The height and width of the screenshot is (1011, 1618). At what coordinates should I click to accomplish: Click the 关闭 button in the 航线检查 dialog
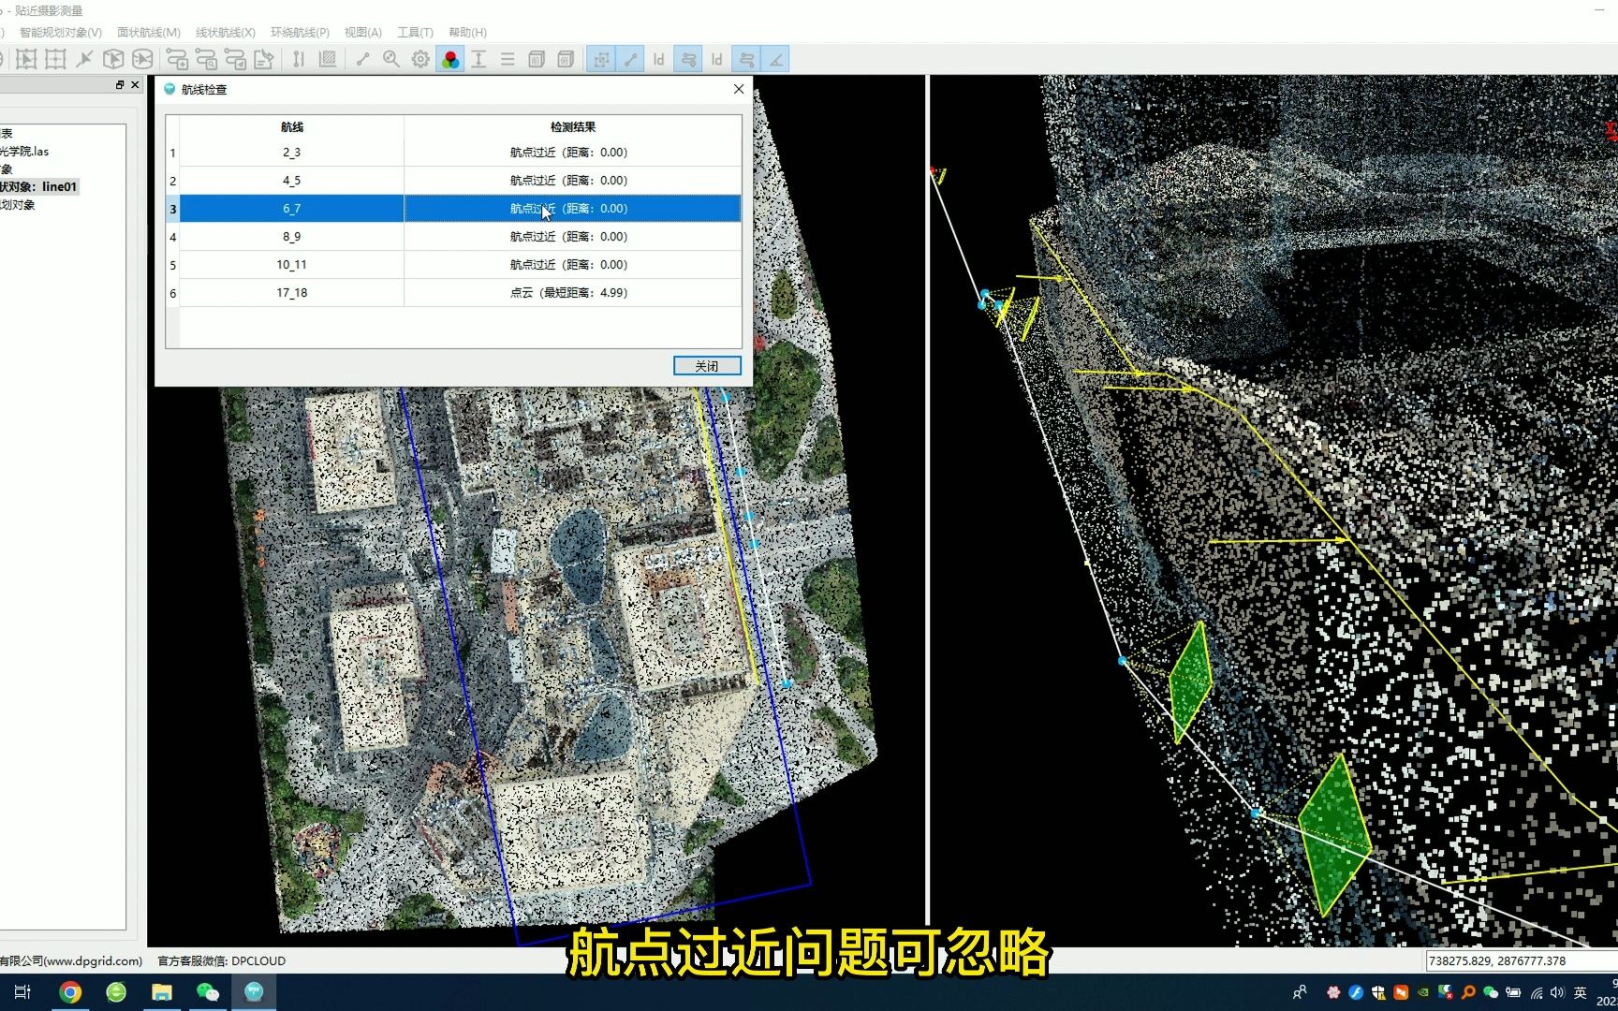pos(707,366)
